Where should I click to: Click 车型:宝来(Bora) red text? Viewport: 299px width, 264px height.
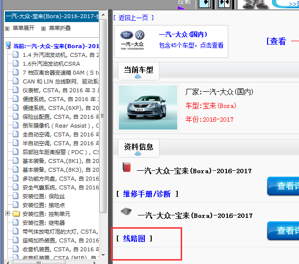point(211,106)
